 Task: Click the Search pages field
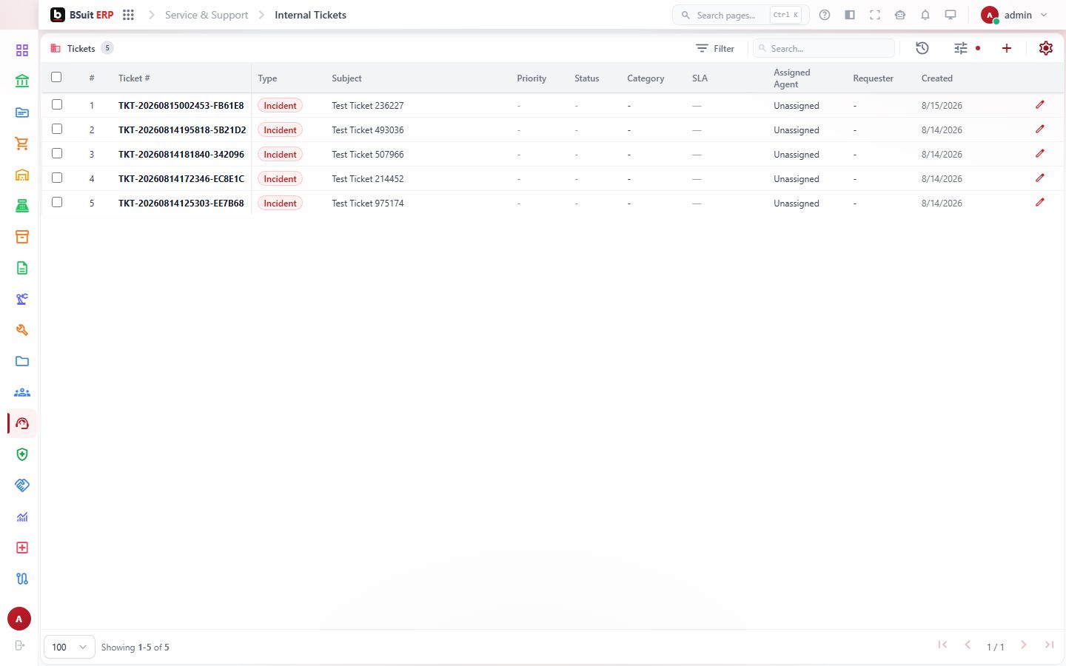(x=741, y=15)
